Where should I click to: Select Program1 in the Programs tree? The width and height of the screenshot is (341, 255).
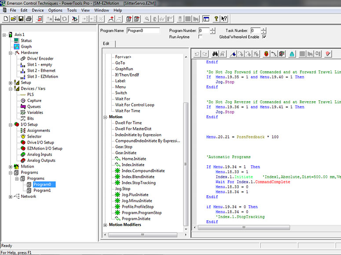42,190
